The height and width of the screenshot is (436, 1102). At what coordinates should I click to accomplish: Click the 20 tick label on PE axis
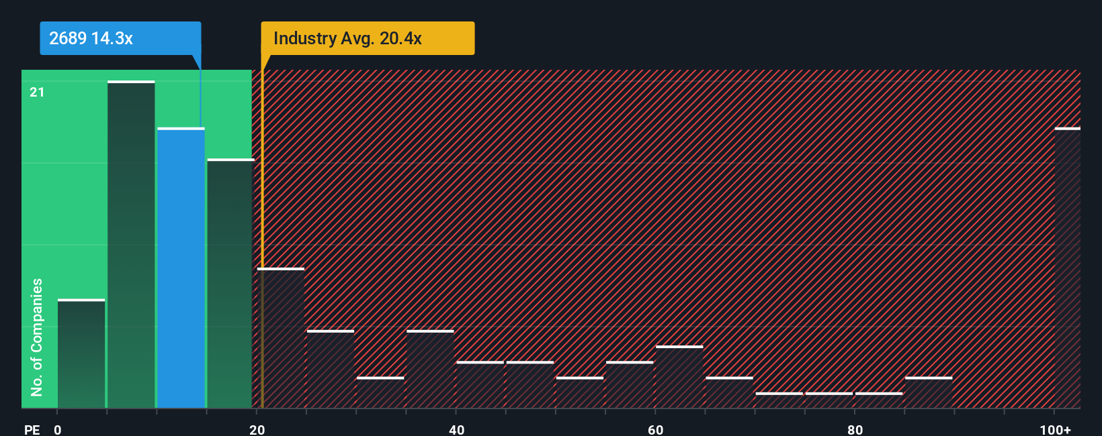click(257, 429)
